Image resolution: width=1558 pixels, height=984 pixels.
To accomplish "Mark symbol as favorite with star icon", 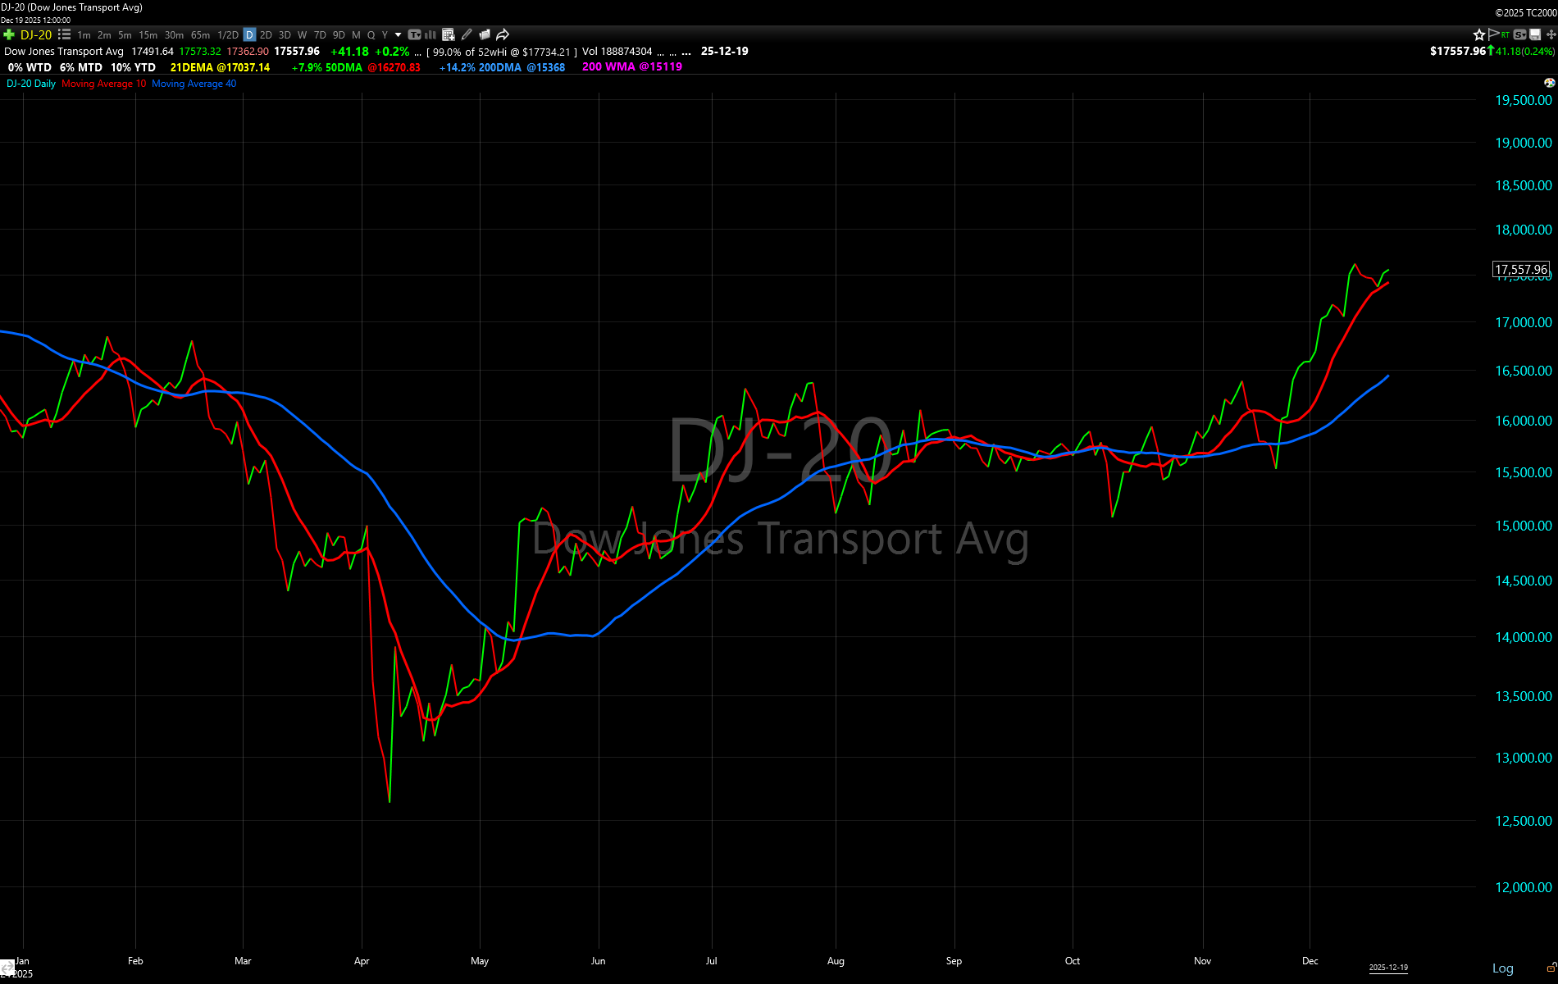I will [x=1478, y=34].
